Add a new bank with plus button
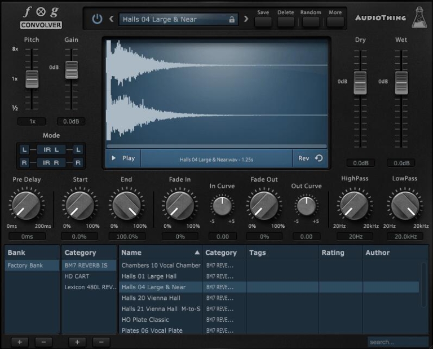Screen dimensions: 433x349 20,342
